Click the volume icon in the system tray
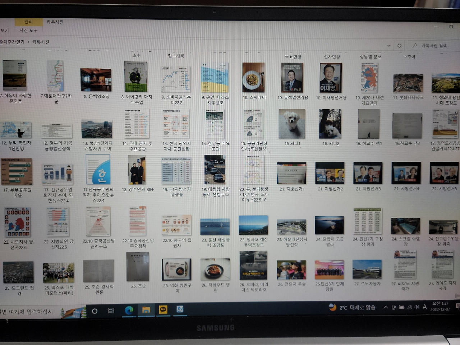The width and height of the screenshot is (460, 345). click(x=417, y=307)
